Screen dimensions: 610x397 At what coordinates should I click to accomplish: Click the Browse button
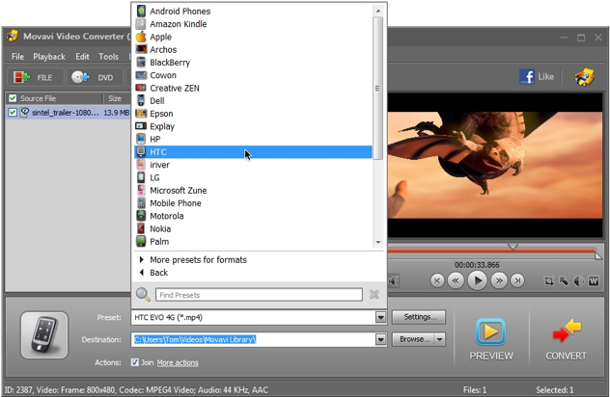click(x=413, y=339)
